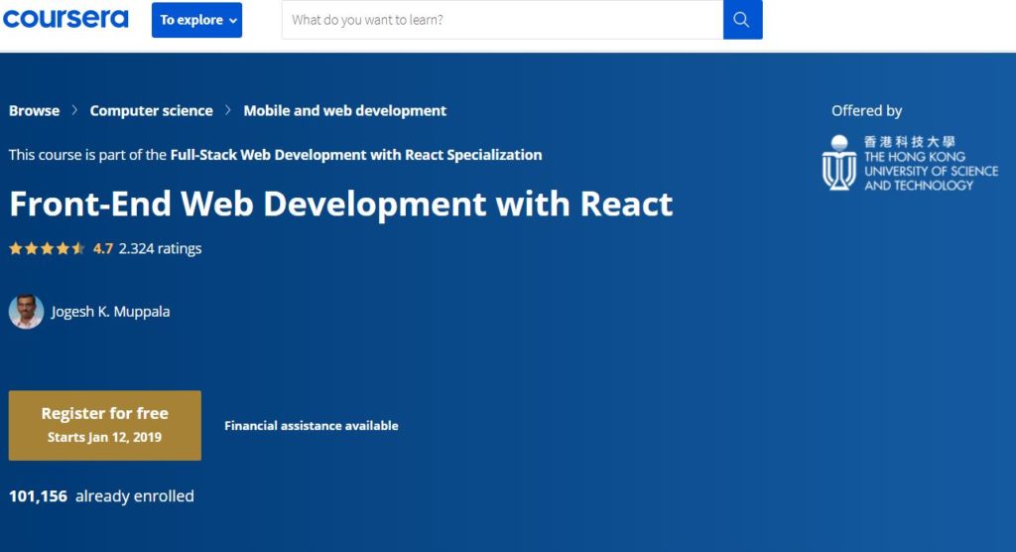Viewport: 1016px width, 552px height.
Task: Open Jogesh K. Muppala instructor photo
Action: pyautogui.click(x=26, y=312)
